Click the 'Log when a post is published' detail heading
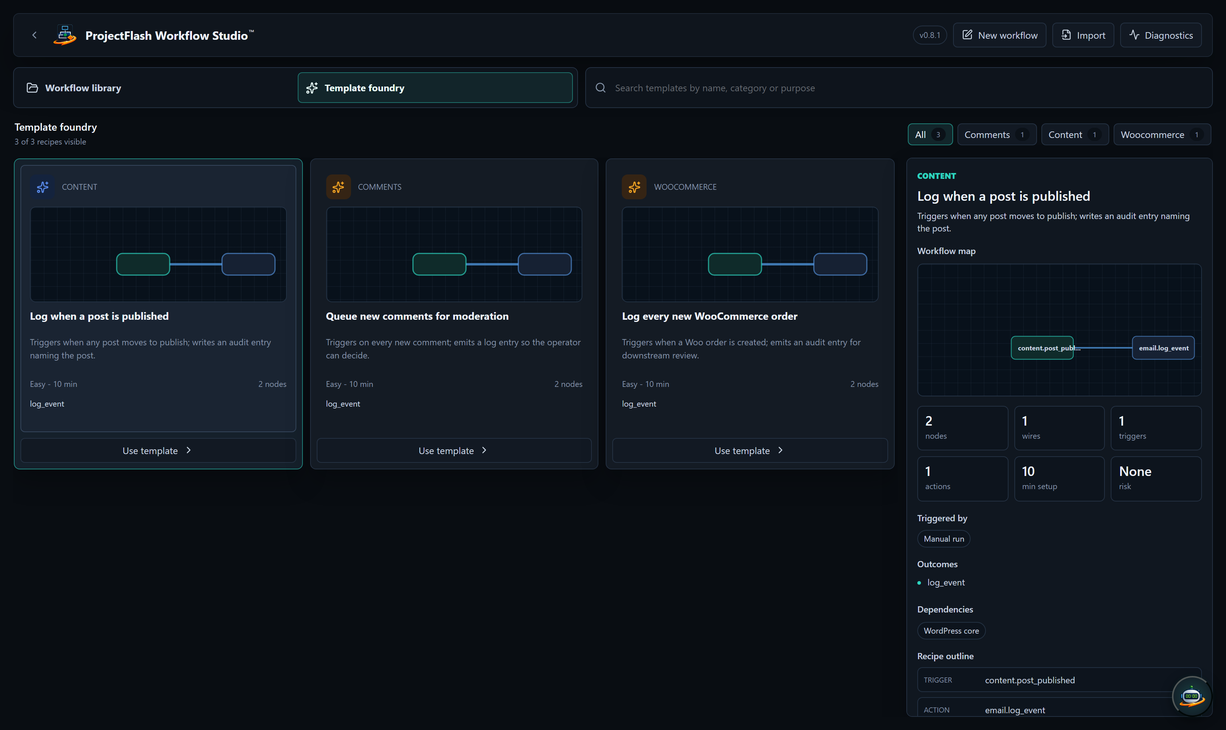The width and height of the screenshot is (1226, 730). click(x=1003, y=196)
